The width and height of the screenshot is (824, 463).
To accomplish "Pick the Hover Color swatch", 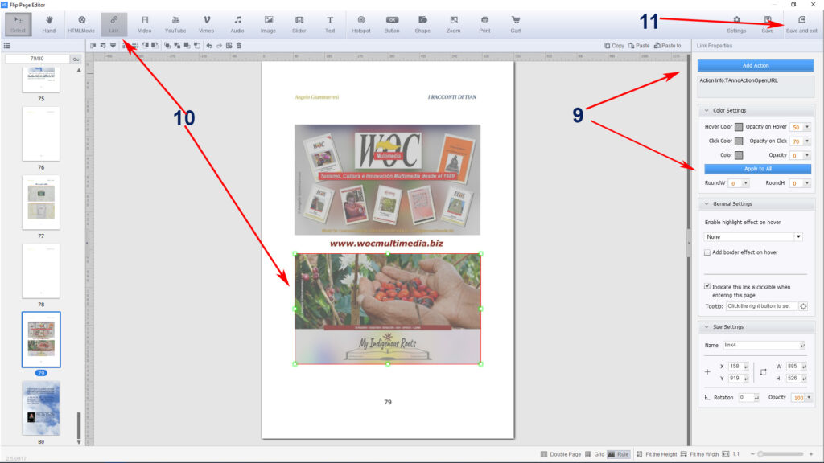I will tap(739, 127).
